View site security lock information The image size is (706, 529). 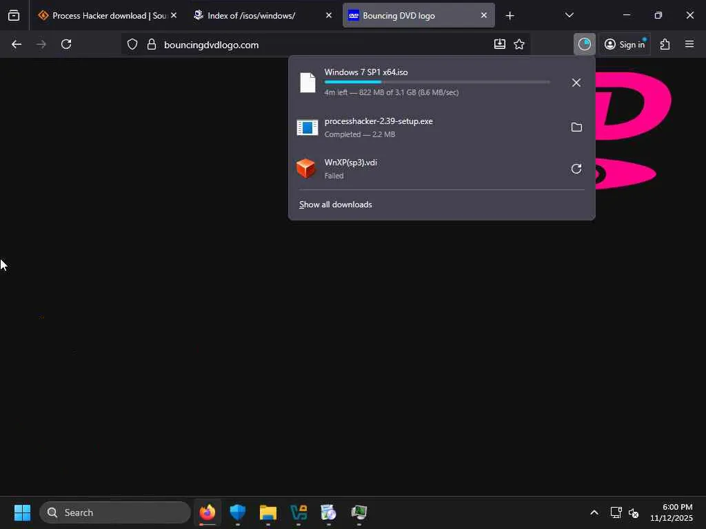[x=152, y=44]
